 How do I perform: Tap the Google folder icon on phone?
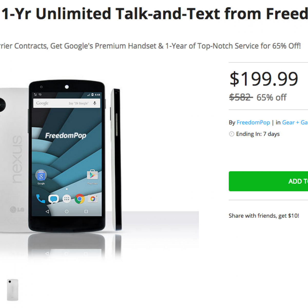click(x=41, y=176)
